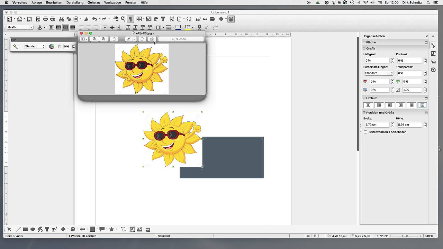This screenshot has height=249, width=443.
Task: Click the macOS Spotlight search icon
Action: click(x=428, y=2)
